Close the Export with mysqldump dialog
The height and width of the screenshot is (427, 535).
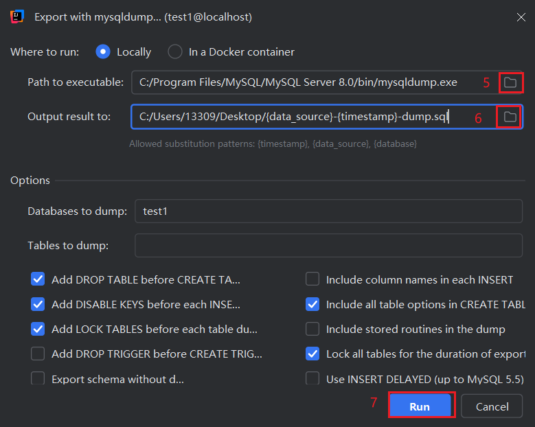click(521, 17)
